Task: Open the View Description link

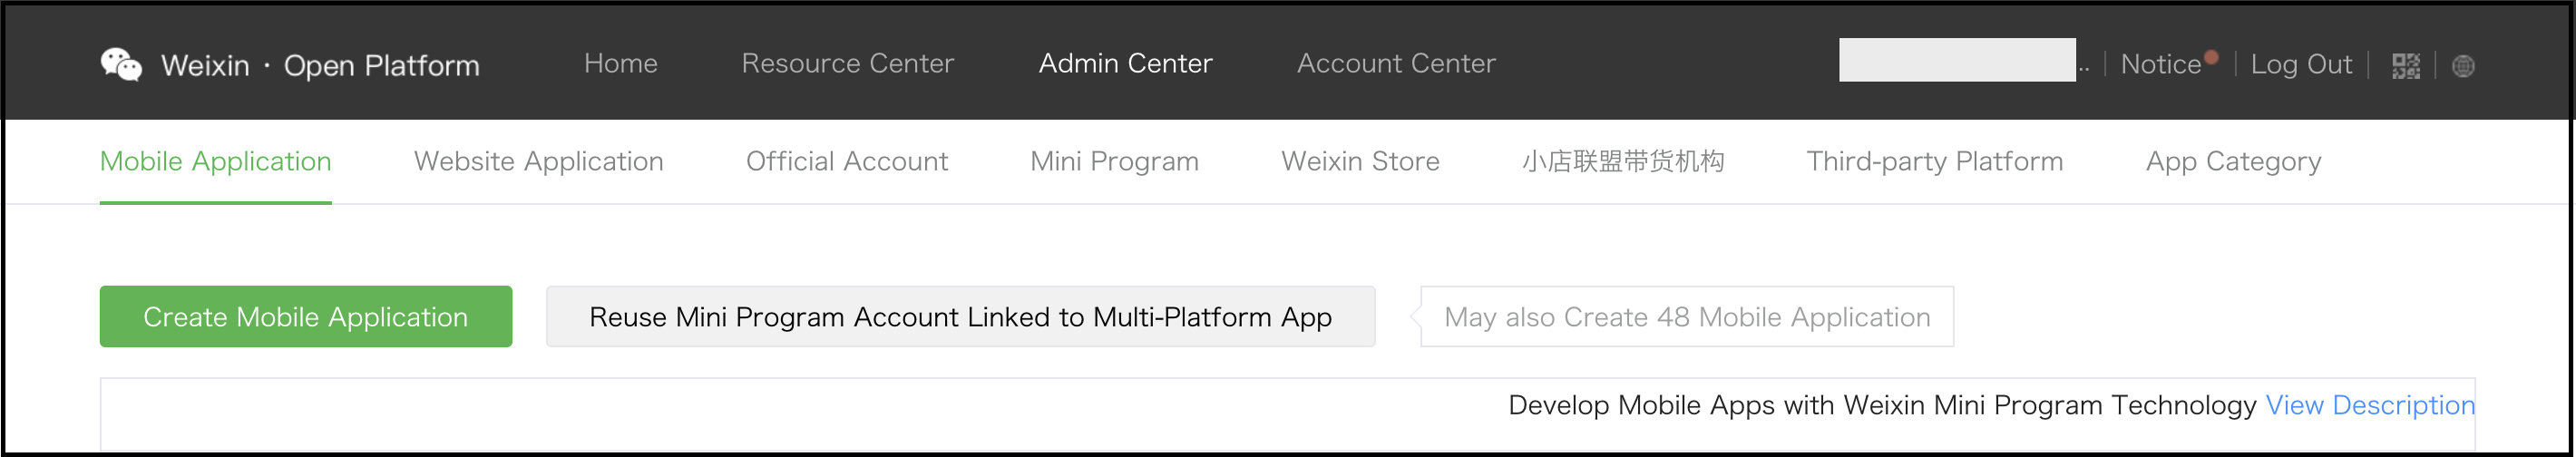Action: point(2370,405)
